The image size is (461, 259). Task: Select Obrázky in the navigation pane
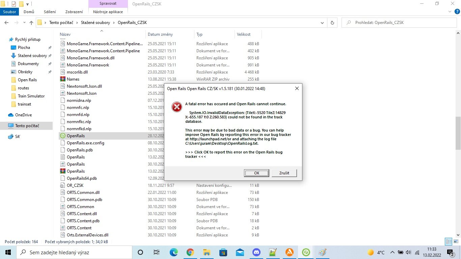click(25, 72)
